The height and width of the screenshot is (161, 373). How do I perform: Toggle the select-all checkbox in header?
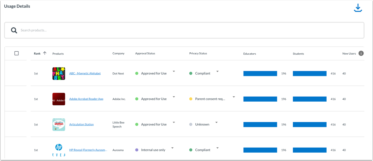point(16,53)
